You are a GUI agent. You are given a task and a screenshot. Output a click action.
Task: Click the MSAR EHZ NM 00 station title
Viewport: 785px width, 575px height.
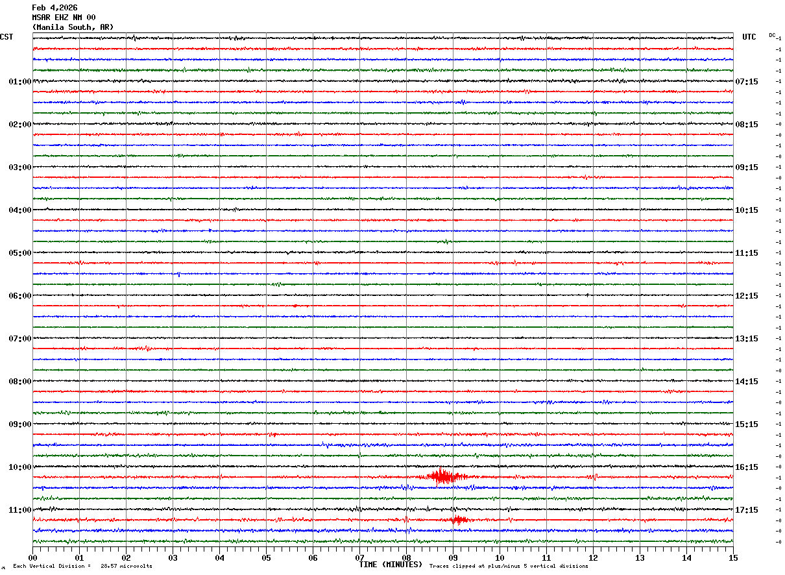[x=64, y=18]
